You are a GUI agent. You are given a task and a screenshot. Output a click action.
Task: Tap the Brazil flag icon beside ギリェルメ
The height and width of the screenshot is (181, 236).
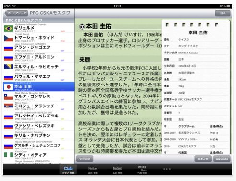[9, 29]
